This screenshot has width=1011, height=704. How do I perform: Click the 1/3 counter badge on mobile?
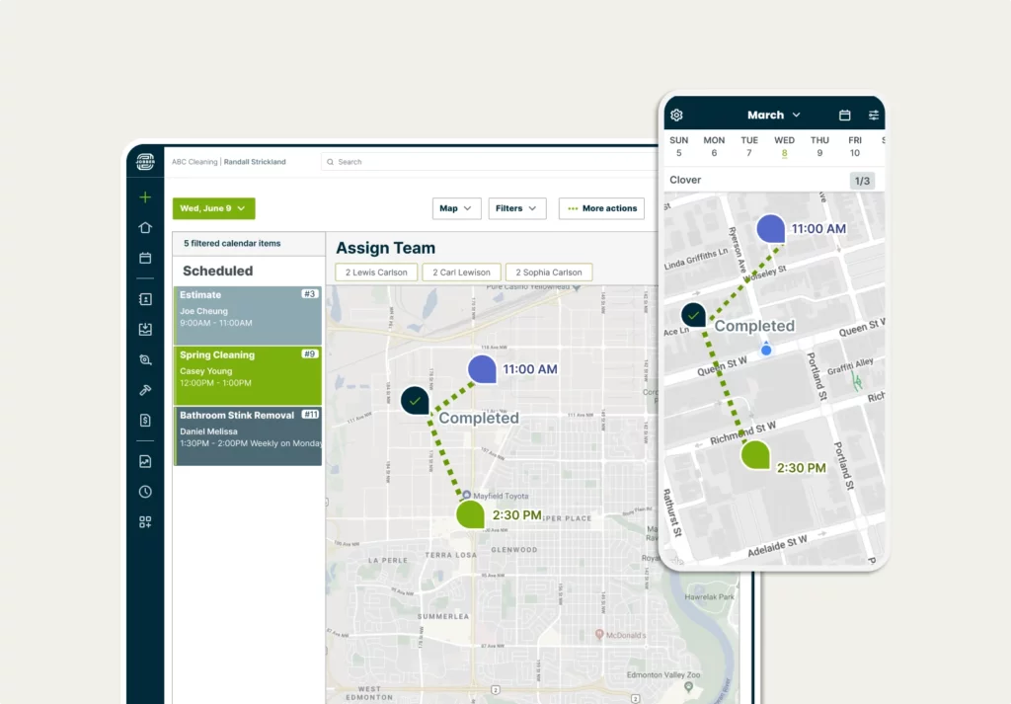(x=862, y=181)
